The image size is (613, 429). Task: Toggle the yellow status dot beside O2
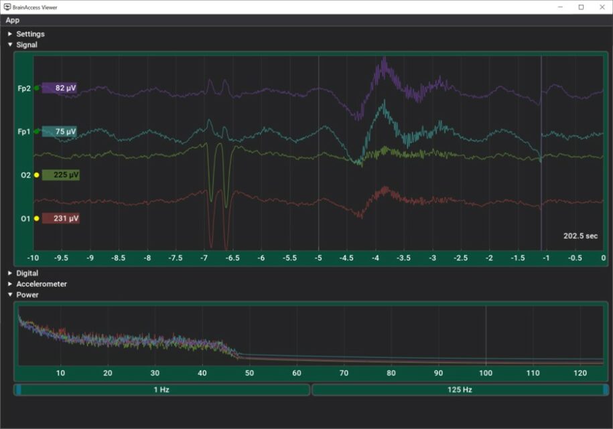pyautogui.click(x=36, y=174)
